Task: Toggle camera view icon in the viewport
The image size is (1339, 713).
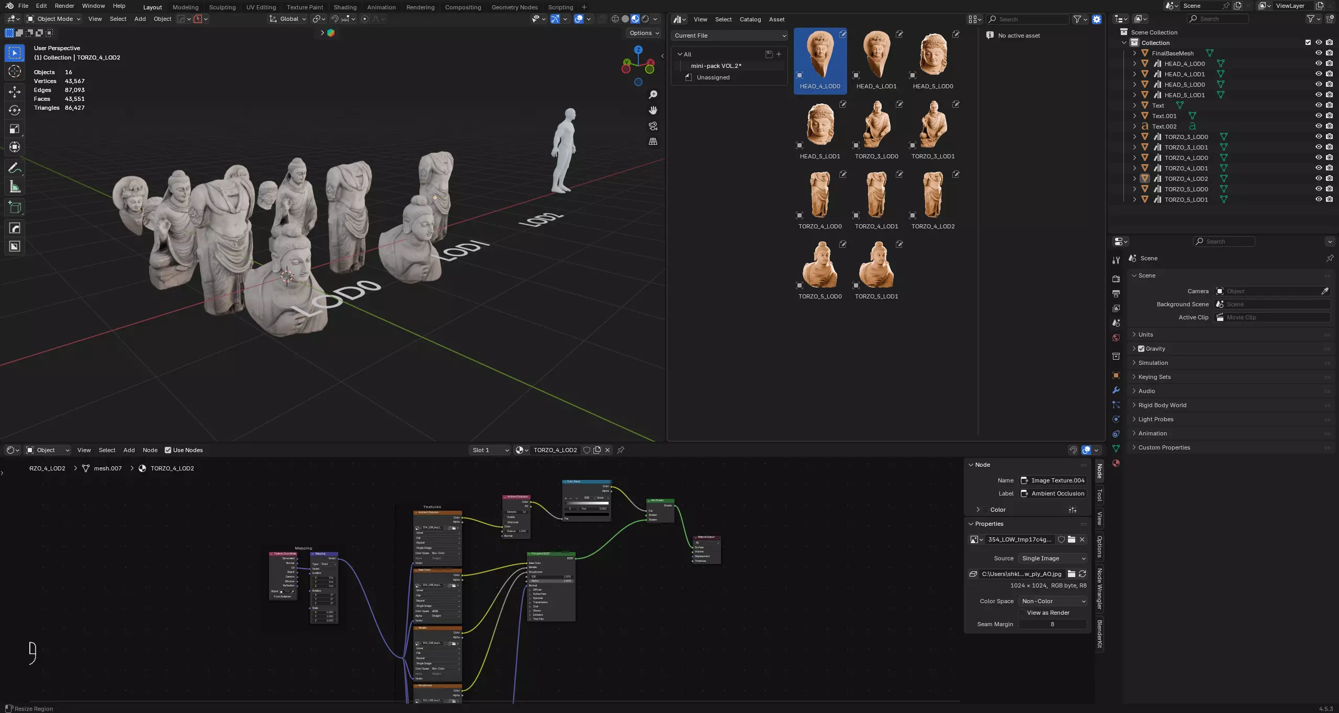Action: tap(653, 126)
